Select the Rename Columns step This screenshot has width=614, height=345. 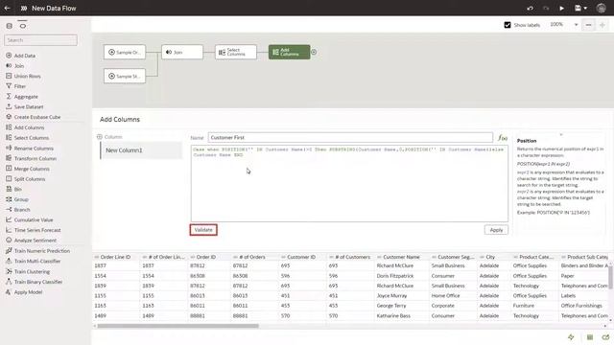(x=30, y=149)
